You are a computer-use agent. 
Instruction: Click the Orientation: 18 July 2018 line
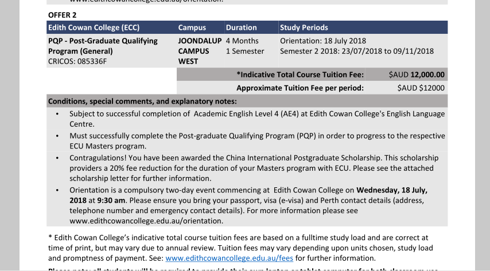323,41
